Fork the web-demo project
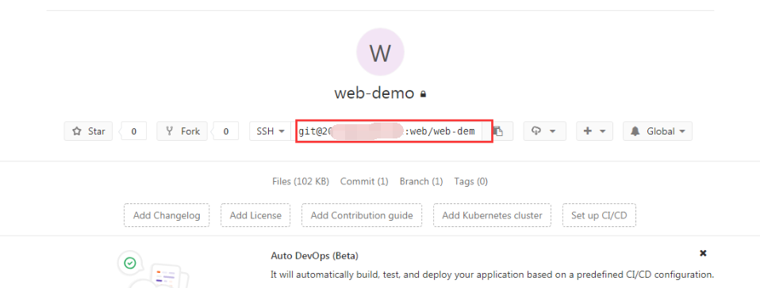This screenshot has width=760, height=288. pos(182,131)
